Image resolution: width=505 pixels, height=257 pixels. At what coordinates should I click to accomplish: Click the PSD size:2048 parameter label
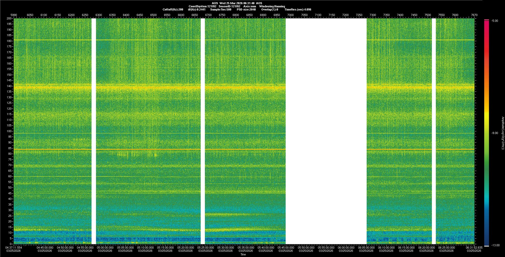tap(246, 9)
